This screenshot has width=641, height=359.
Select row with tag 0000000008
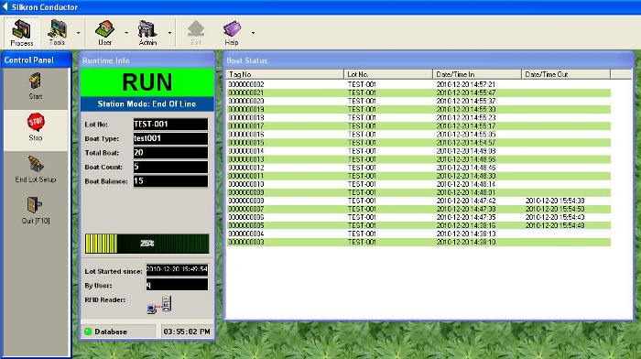tap(418, 201)
